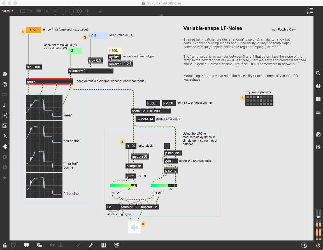323x250 pixels.
Task: Adjust the audio level slider at bottom right
Action: (x=318, y=225)
